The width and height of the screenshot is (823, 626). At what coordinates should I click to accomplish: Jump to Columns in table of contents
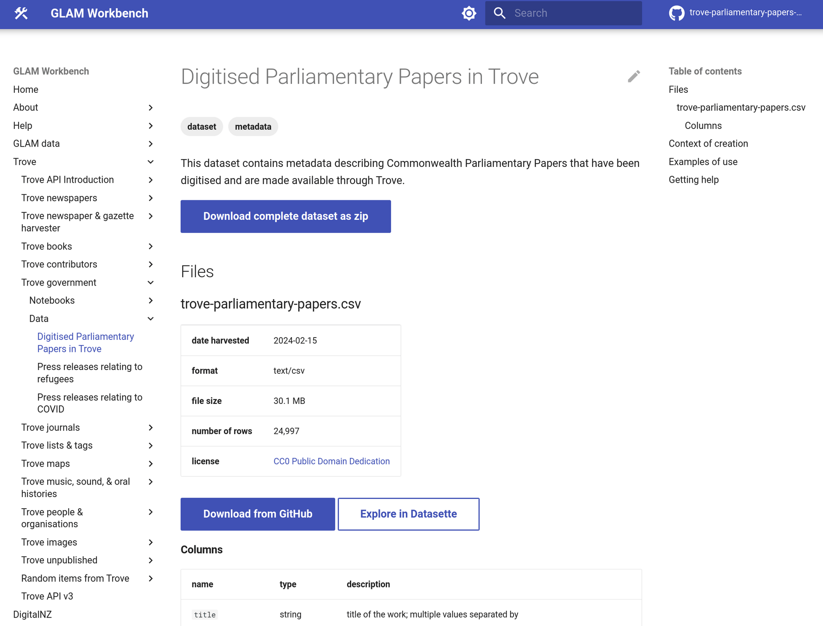(703, 126)
